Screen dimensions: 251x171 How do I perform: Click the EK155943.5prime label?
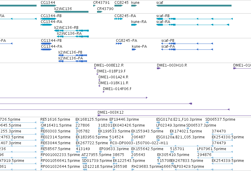(x=147, y=131)
